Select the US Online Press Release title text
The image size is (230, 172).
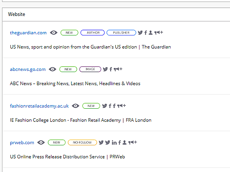pyautogui.click(x=67, y=156)
